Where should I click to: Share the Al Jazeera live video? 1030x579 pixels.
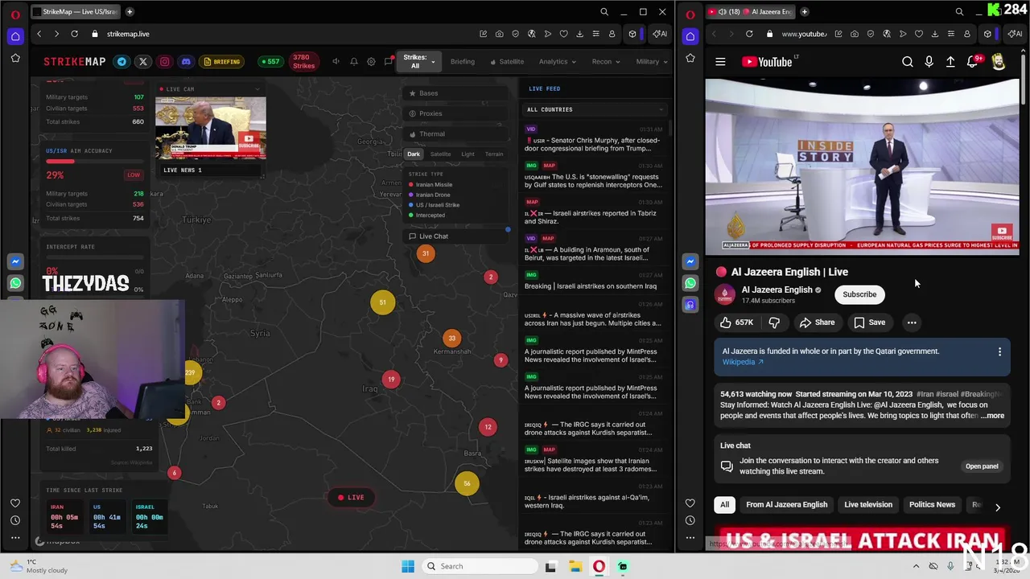pos(817,322)
